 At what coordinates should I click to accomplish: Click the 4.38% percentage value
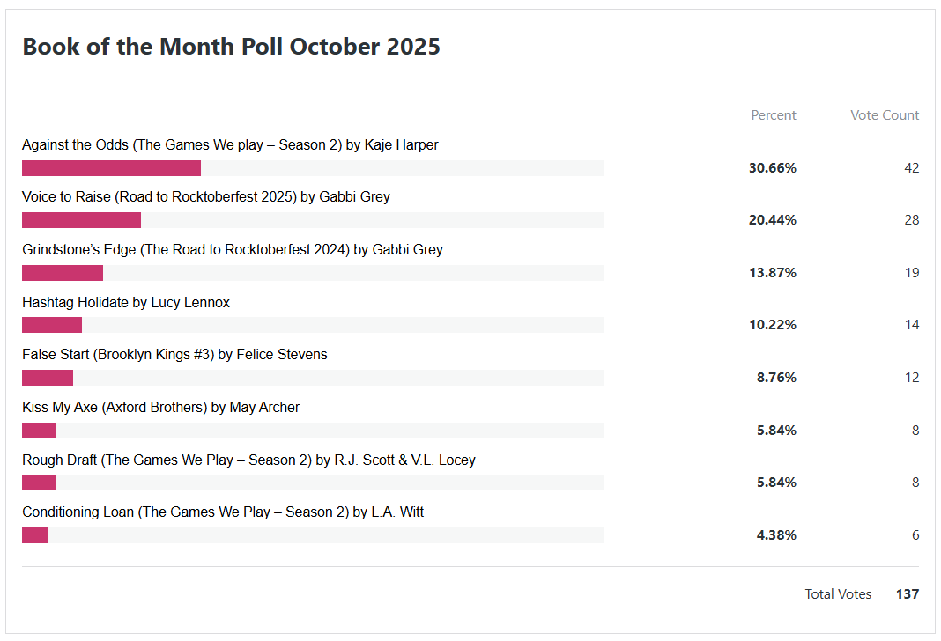pyautogui.click(x=775, y=535)
